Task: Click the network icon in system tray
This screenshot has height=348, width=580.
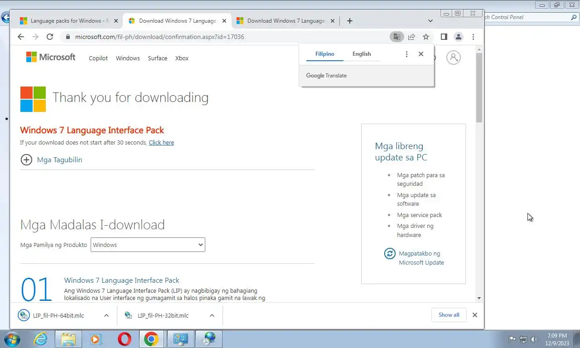Action: pyautogui.click(x=523, y=339)
